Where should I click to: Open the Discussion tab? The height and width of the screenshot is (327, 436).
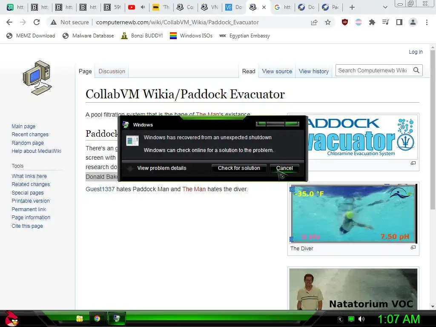112,71
